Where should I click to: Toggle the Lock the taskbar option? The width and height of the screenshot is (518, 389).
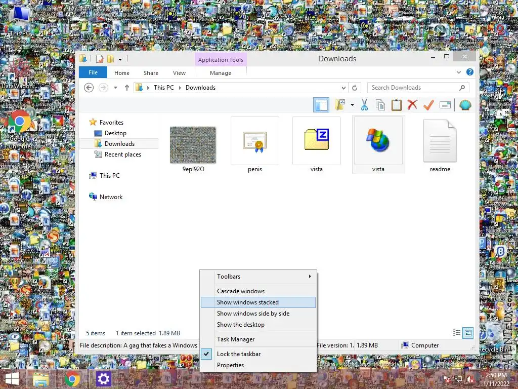(258, 354)
